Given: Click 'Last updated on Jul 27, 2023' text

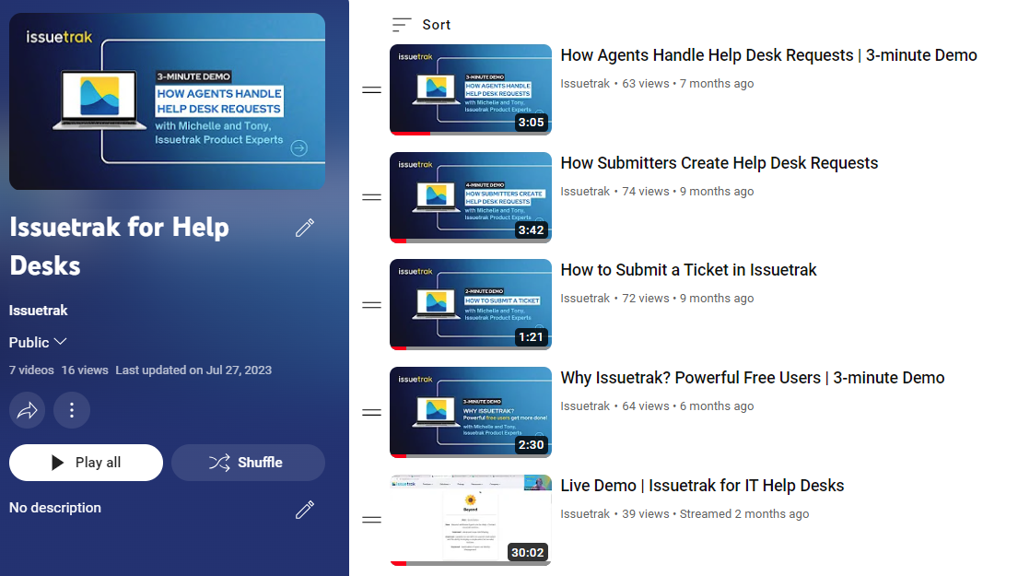Looking at the screenshot, I should pos(193,370).
